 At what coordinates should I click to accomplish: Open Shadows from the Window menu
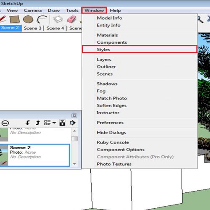(x=140, y=84)
